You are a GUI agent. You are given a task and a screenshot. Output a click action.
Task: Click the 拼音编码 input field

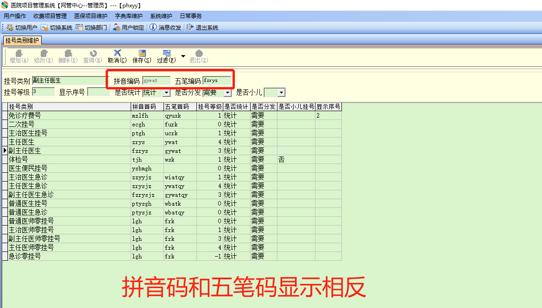click(156, 81)
